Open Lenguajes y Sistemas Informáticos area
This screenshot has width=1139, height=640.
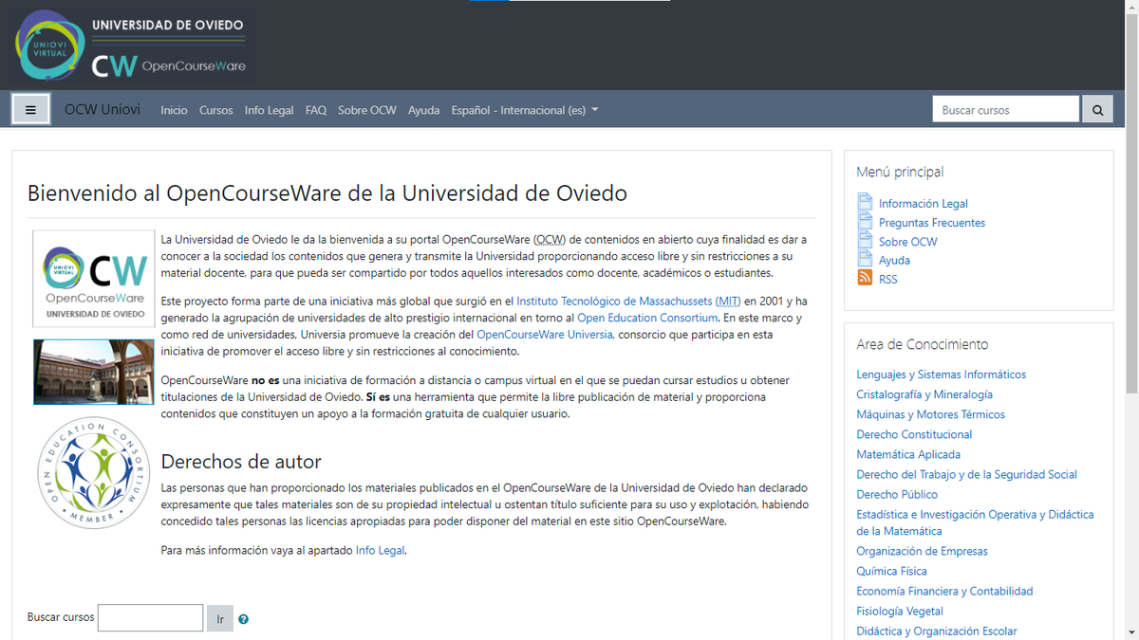tap(942, 375)
